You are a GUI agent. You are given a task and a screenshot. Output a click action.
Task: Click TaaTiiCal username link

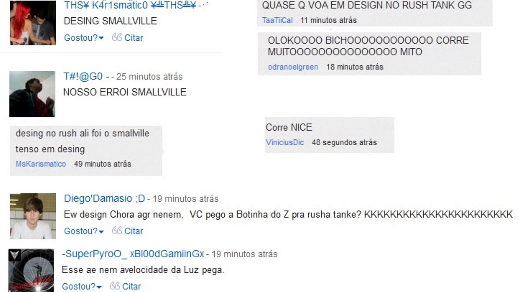277,20
